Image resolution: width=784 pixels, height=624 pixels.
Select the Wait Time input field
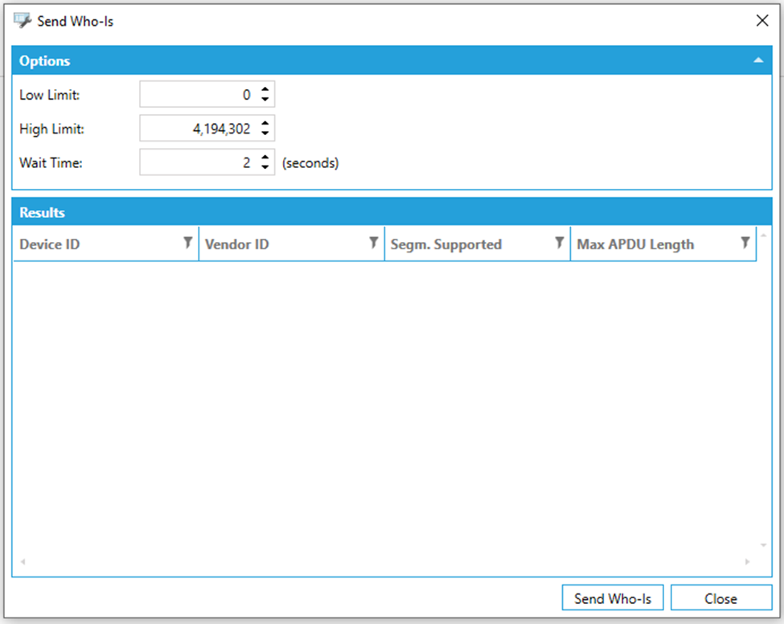click(197, 162)
